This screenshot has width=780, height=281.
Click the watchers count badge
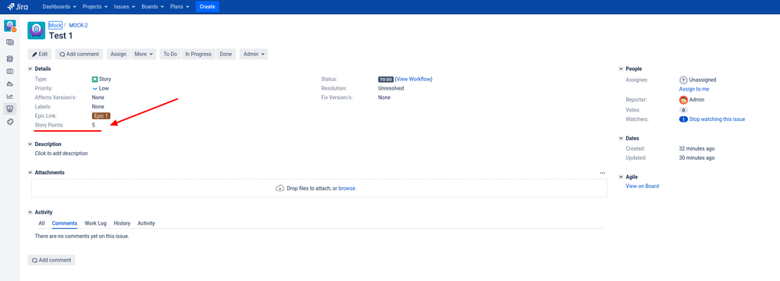click(x=683, y=119)
